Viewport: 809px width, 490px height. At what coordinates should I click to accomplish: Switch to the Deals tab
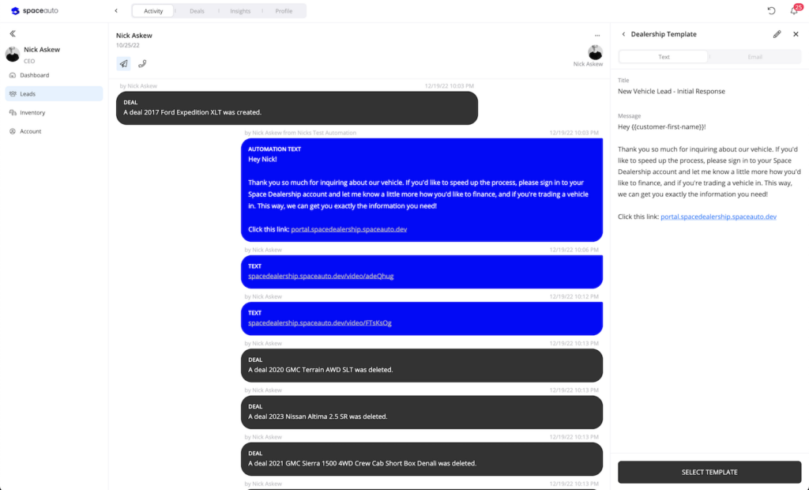[196, 11]
